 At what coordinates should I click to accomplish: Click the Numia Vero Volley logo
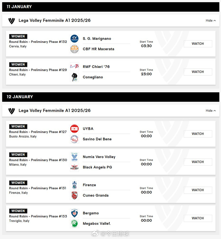click(x=75, y=157)
